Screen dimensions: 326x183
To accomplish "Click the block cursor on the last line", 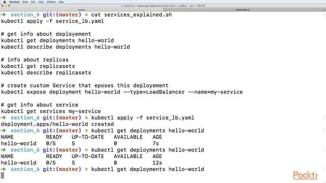I will [3, 175].
